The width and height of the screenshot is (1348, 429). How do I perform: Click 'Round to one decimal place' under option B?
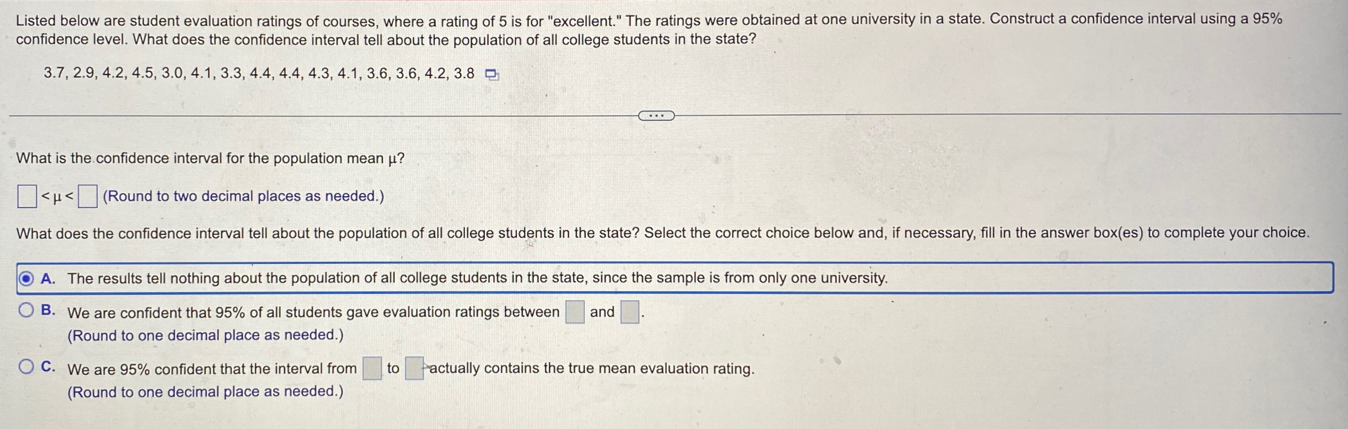pos(205,335)
